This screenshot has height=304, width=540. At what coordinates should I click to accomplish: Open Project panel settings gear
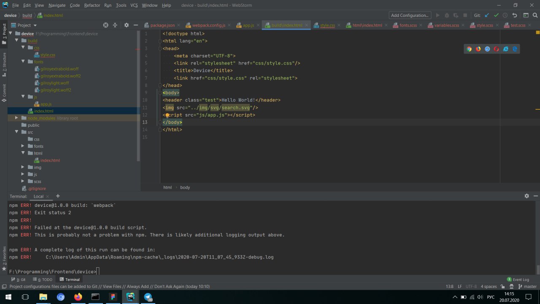(126, 25)
